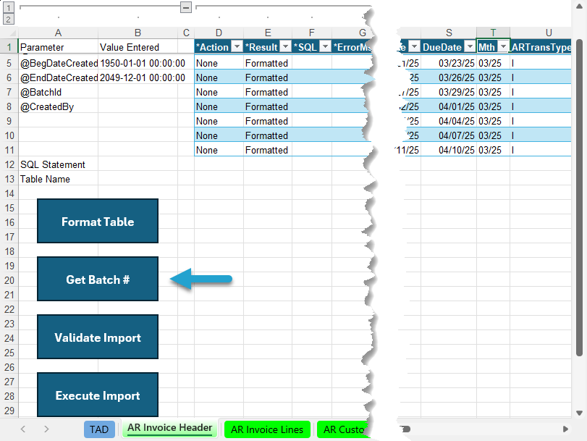The image size is (587, 441).
Task: Click the Execute Import button
Action: (x=97, y=395)
